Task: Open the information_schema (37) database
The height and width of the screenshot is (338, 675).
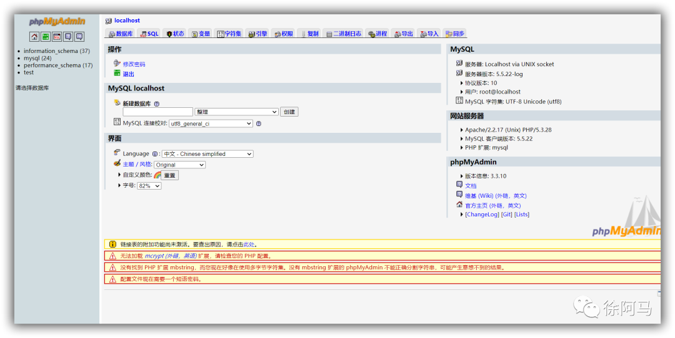Action: point(57,51)
